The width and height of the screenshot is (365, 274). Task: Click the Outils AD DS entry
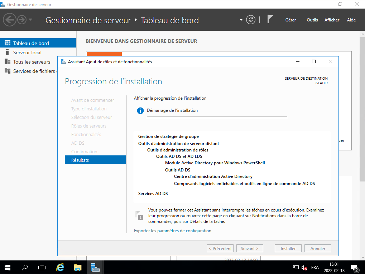[178, 170]
